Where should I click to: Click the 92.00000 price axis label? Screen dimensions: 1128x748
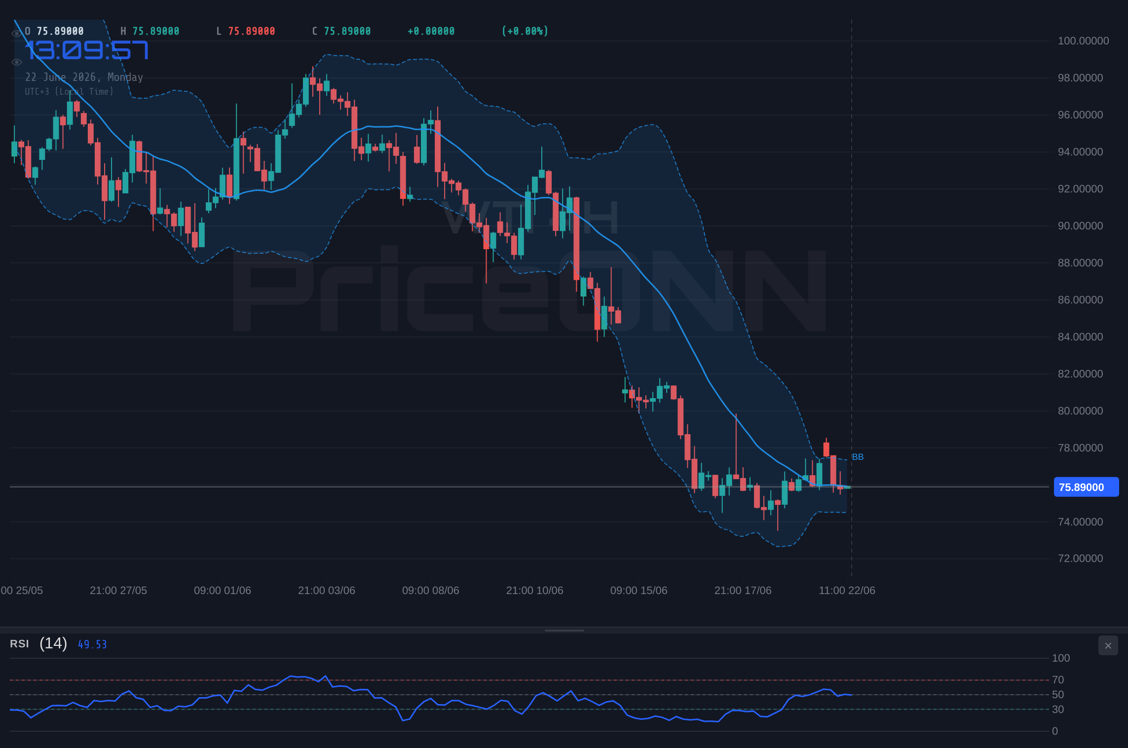pos(1080,189)
